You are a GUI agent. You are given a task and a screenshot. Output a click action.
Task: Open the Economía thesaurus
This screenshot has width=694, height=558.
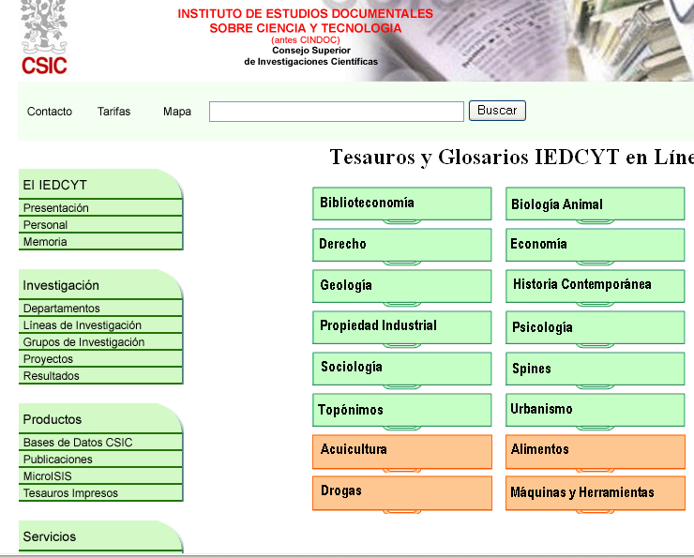point(596,245)
